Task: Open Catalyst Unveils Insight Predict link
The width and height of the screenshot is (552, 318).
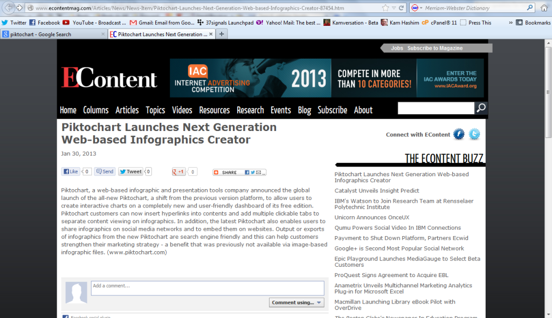Action: coord(377,190)
